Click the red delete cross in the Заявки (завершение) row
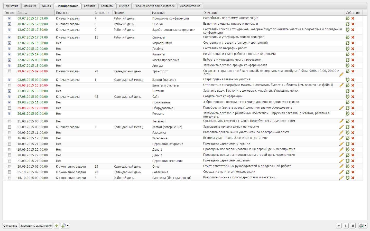Viewport: 370px width, 231px height. 353,127
